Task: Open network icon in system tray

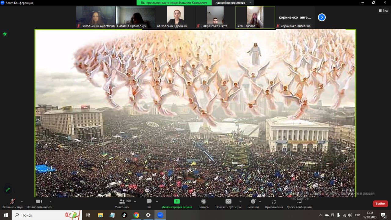Action: pyautogui.click(x=344, y=215)
